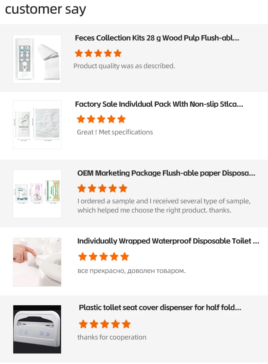The image size is (268, 364).
Task: Open the plastic seat cover dispenser image
Action: pyautogui.click(x=37, y=329)
